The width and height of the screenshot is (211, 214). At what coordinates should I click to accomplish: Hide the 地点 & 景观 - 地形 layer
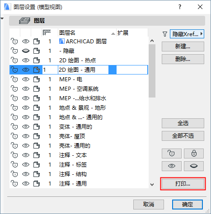(x=26, y=108)
